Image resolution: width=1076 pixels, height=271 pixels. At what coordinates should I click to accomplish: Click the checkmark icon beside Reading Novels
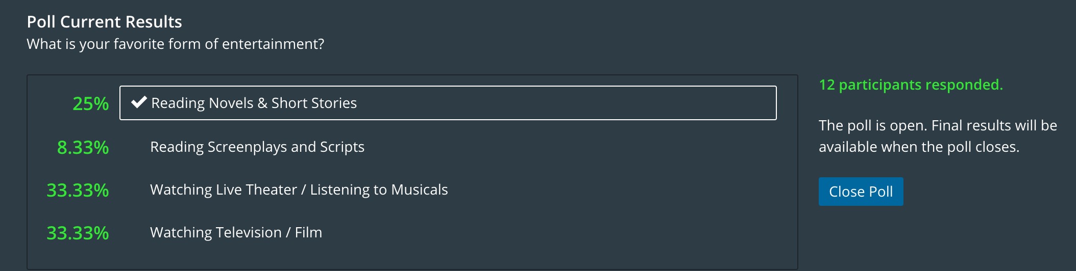click(139, 102)
